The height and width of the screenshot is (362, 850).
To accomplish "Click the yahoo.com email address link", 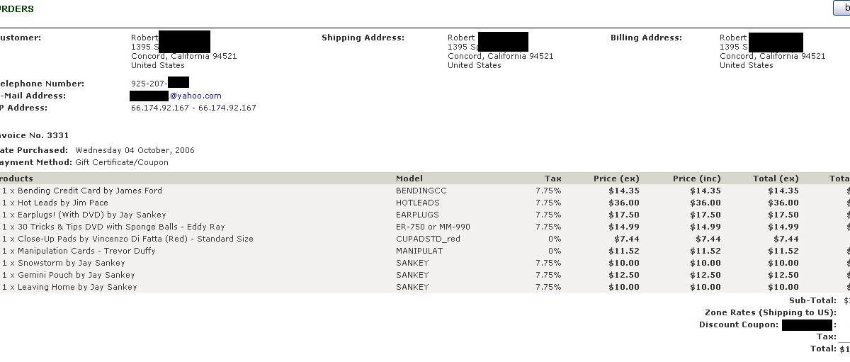I will 176,96.
